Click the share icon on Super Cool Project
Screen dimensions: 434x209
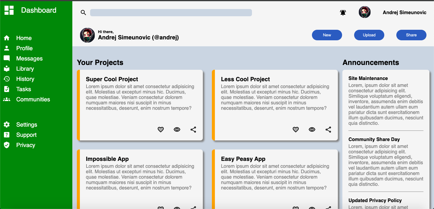tap(193, 130)
